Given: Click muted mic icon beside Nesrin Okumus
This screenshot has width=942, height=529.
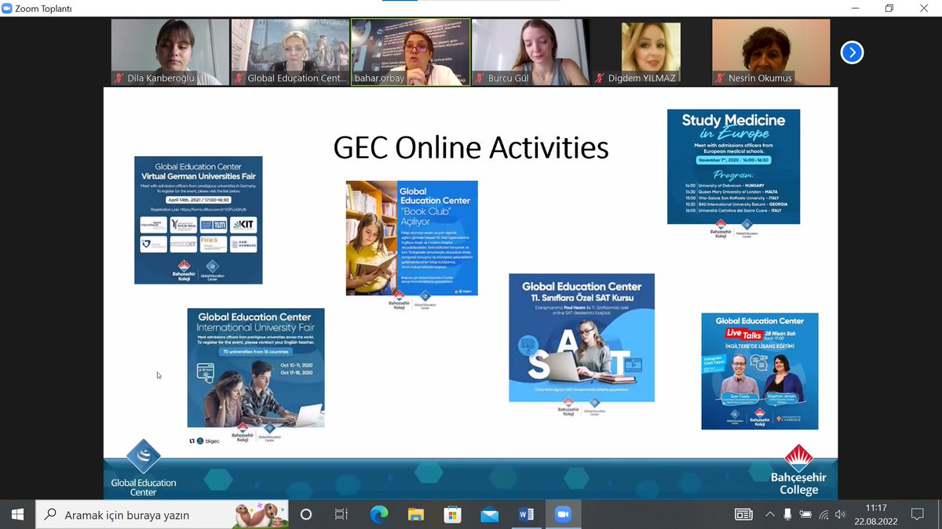Looking at the screenshot, I should point(719,78).
